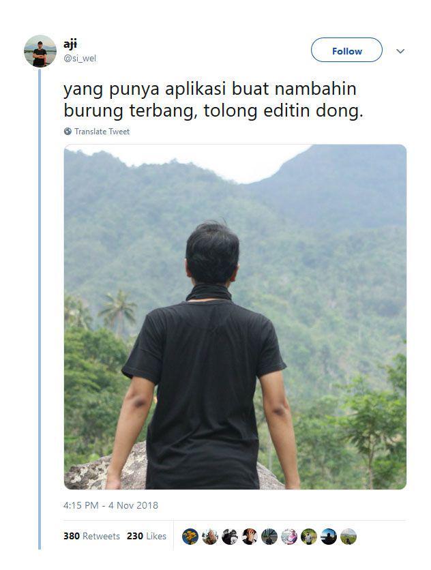Open the mountain photo in the tweet
This screenshot has width=431, height=570.
coord(235,316)
